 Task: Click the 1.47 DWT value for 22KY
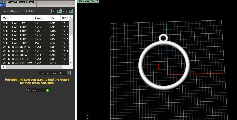tap(52, 43)
